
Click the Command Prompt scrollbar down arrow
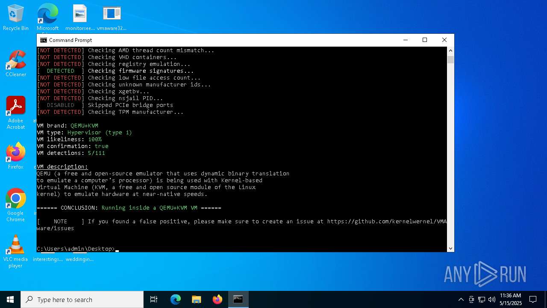(x=450, y=249)
